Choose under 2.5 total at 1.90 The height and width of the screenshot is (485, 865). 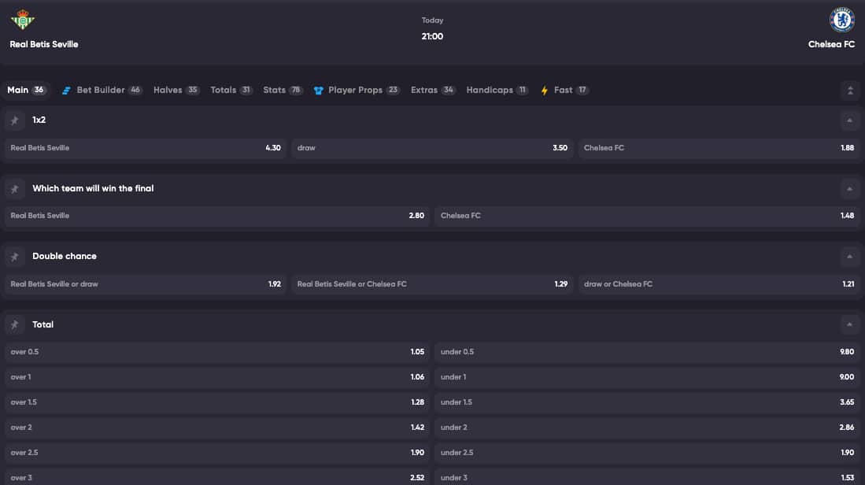pyautogui.click(x=648, y=453)
